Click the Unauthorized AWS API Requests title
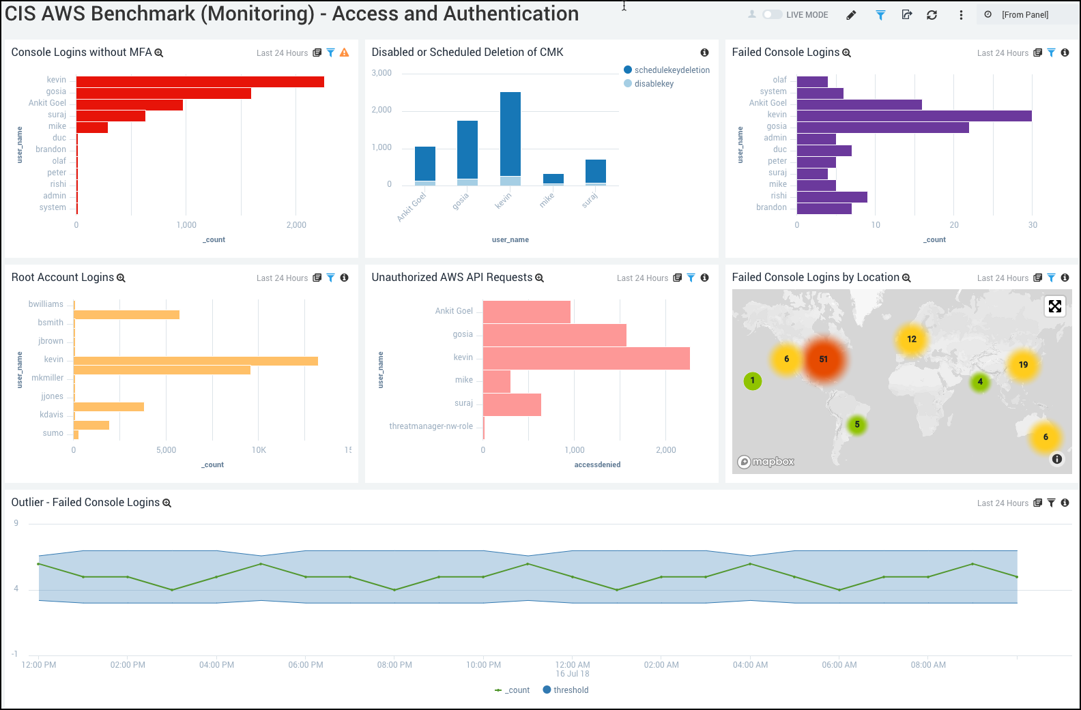 tap(452, 278)
